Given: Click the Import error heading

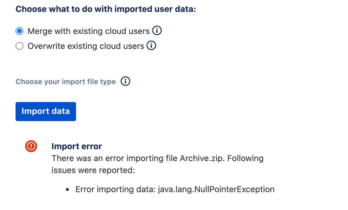Looking at the screenshot, I should pos(77,146).
